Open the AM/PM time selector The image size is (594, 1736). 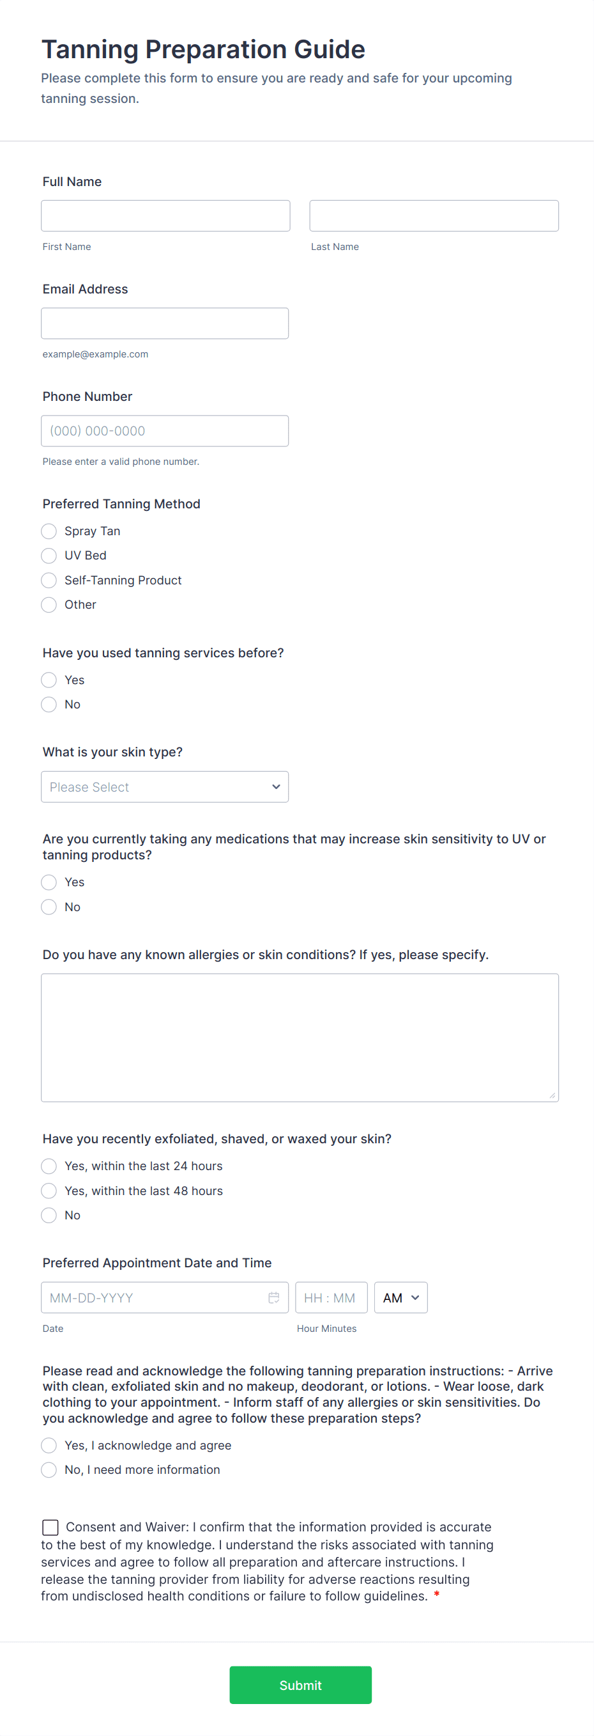click(400, 1297)
